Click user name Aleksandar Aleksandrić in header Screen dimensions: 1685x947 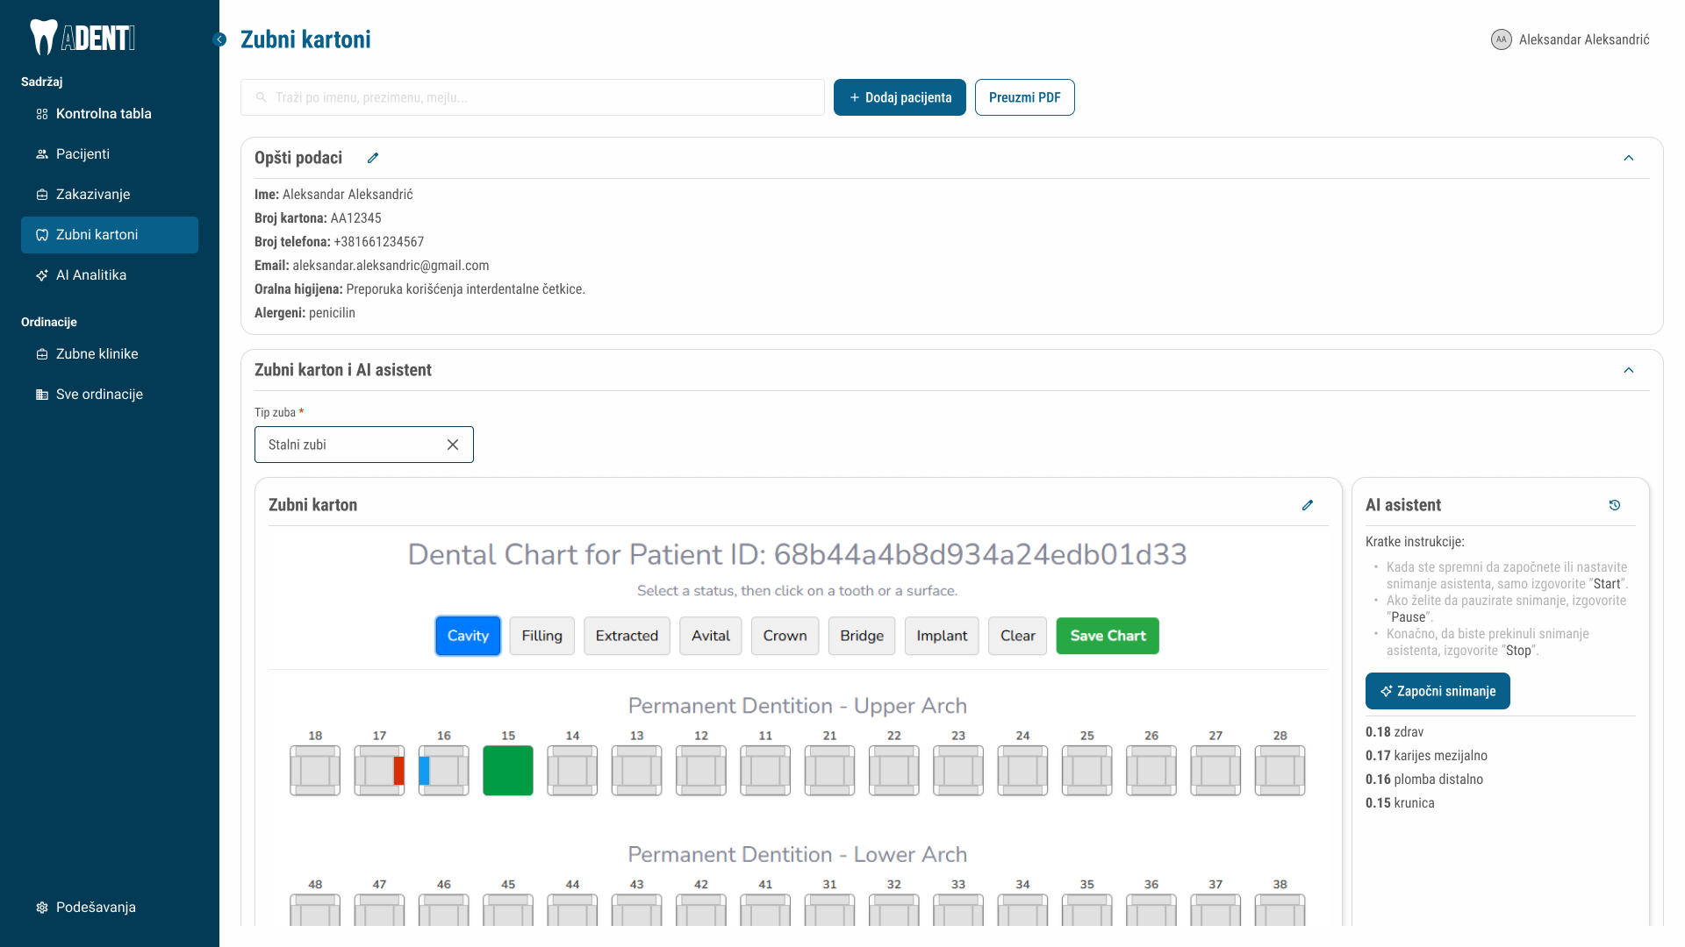click(1584, 39)
